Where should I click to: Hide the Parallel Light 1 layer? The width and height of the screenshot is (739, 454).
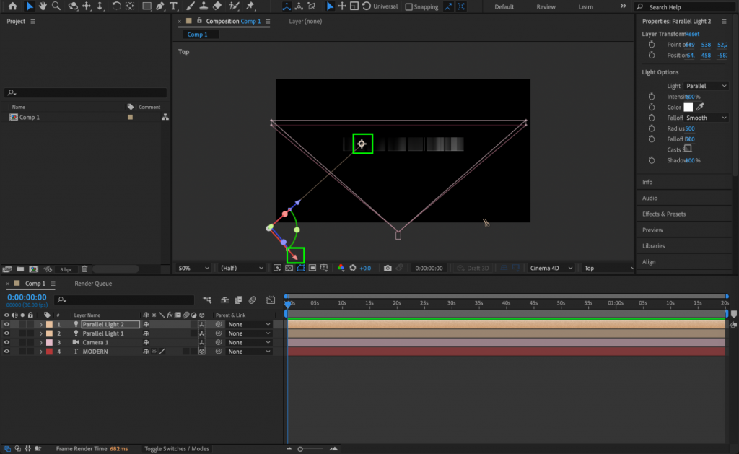click(x=6, y=333)
